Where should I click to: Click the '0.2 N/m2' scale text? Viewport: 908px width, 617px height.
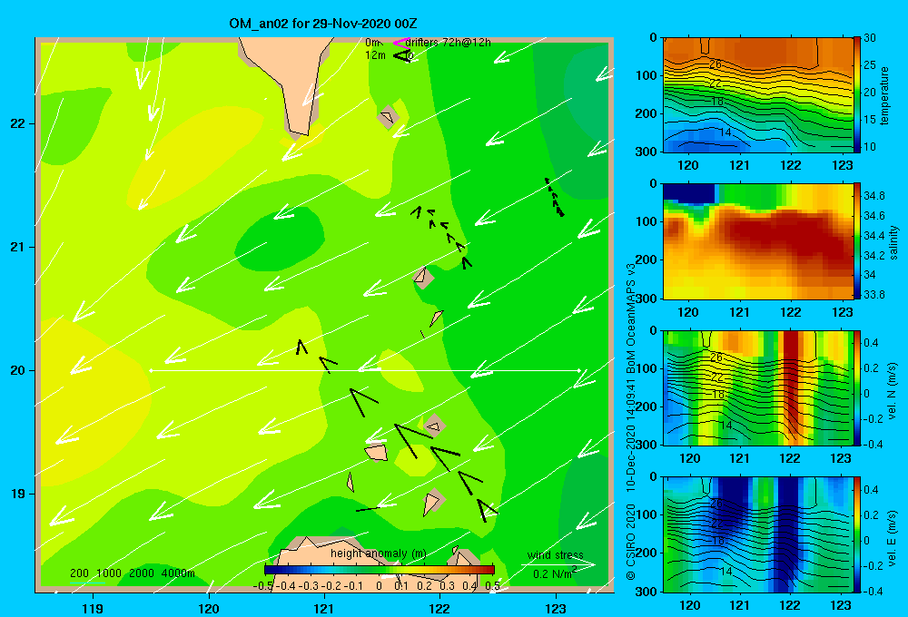tap(554, 573)
